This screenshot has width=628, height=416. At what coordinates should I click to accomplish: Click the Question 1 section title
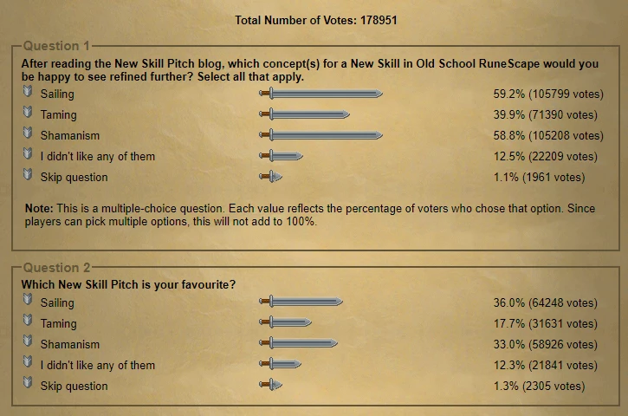click(56, 46)
